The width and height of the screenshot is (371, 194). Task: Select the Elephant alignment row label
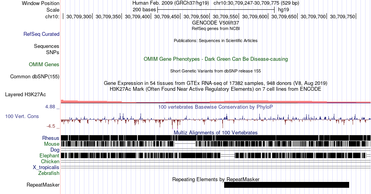tap(49, 155)
